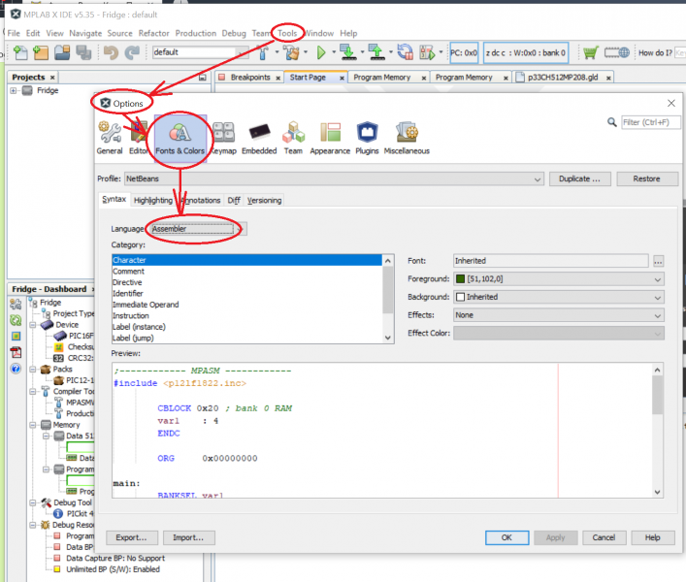Open the shopping cart store icon
Screen dimensions: 686x582
tap(591, 52)
